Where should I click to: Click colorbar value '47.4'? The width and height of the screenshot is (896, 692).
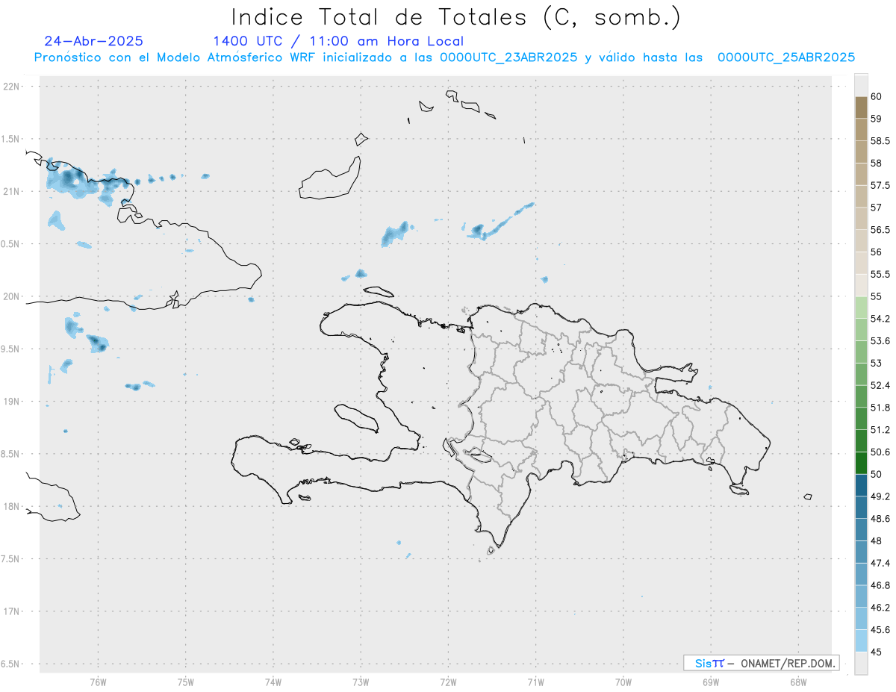pyautogui.click(x=880, y=563)
